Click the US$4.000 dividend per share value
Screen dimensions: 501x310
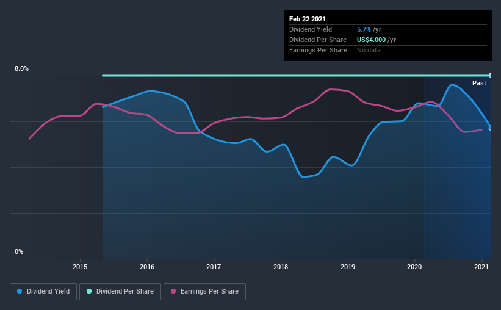[371, 40]
